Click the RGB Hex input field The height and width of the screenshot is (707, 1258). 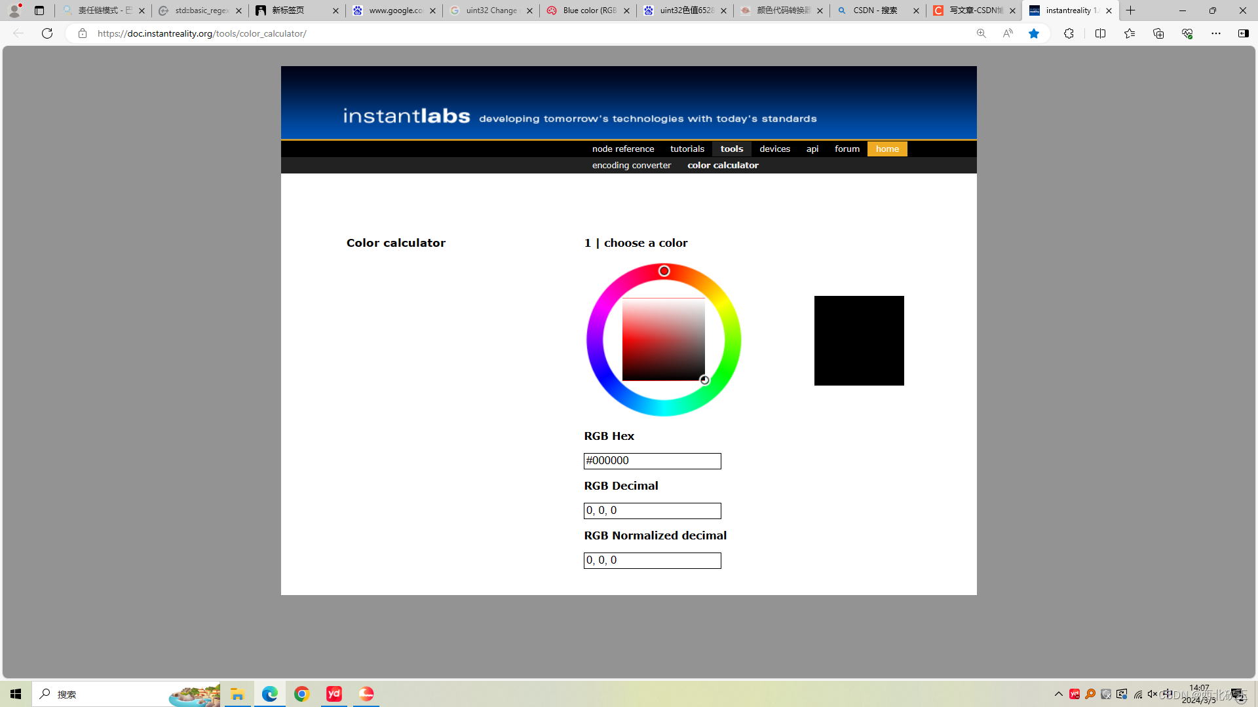pos(652,461)
